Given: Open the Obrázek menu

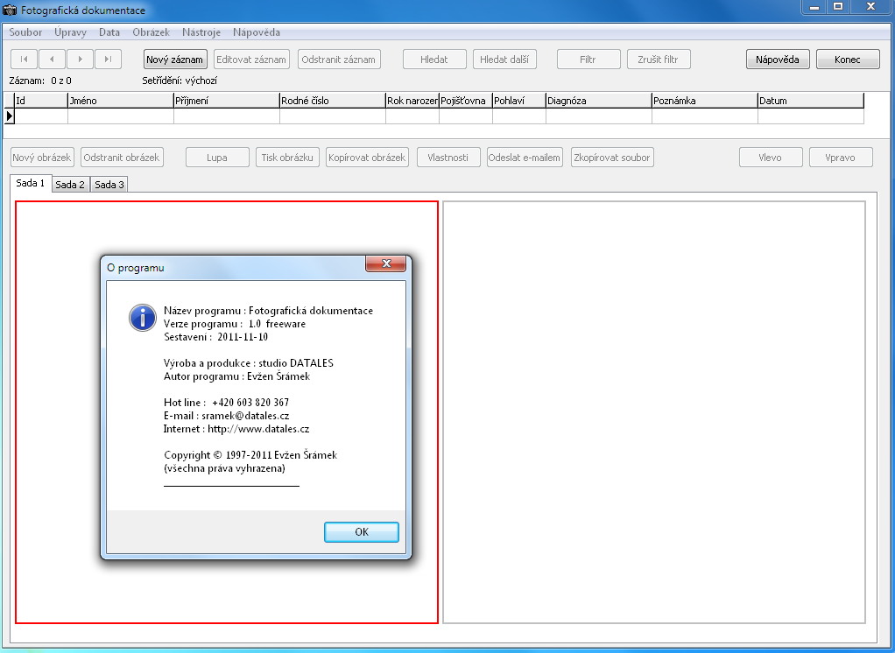Looking at the screenshot, I should click(x=151, y=32).
